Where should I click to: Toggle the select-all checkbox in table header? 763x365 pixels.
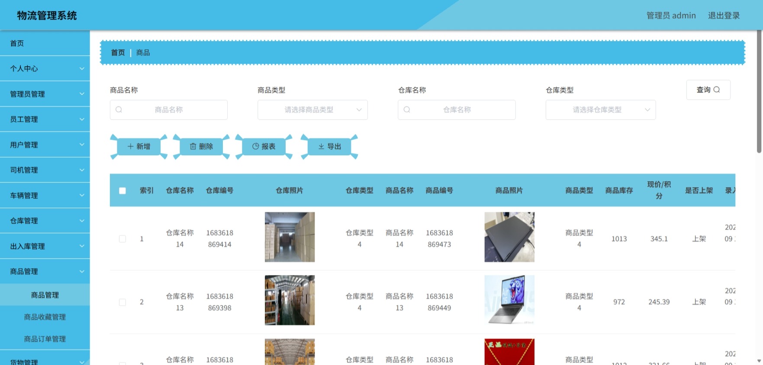pyautogui.click(x=122, y=191)
